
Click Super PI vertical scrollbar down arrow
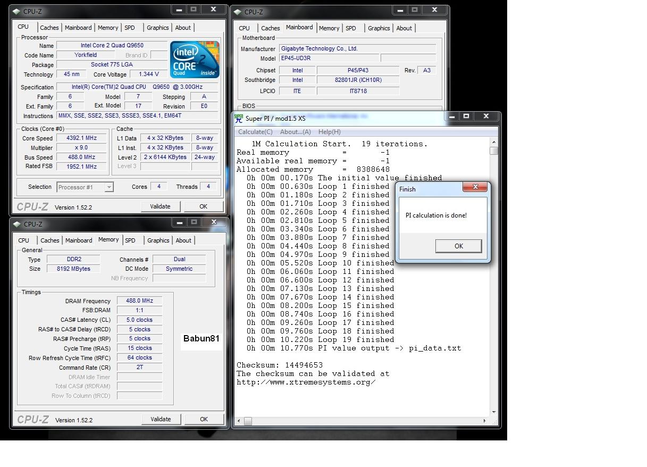pos(494,412)
